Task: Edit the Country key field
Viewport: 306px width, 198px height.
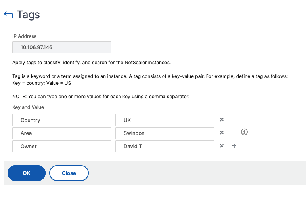Action: pyautogui.click(x=62, y=120)
